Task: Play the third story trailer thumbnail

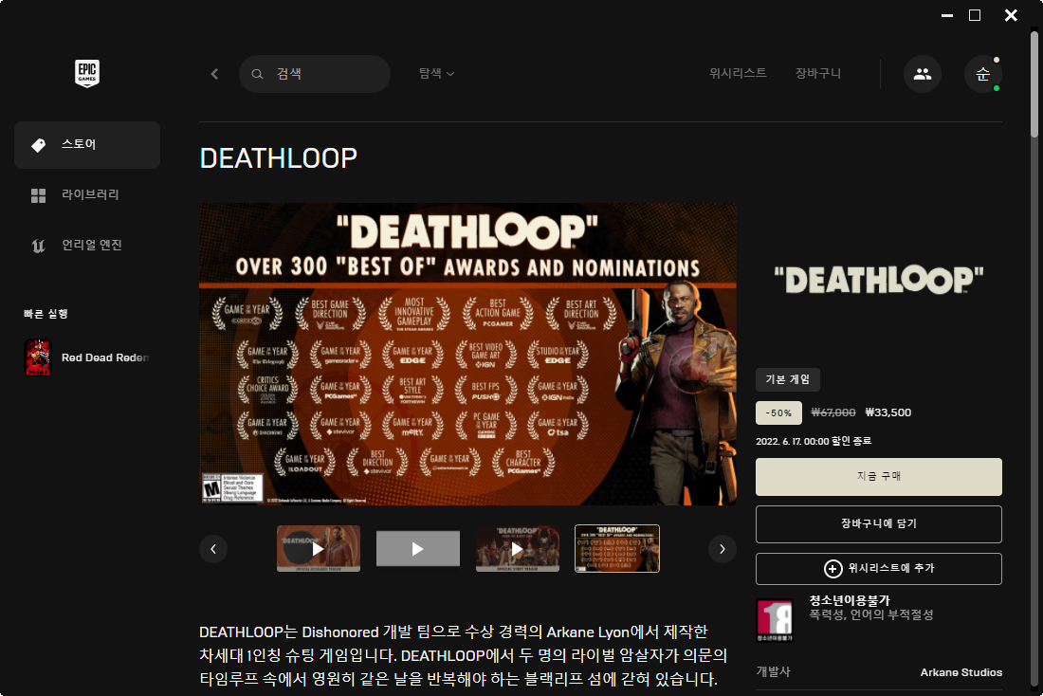Action: point(518,548)
